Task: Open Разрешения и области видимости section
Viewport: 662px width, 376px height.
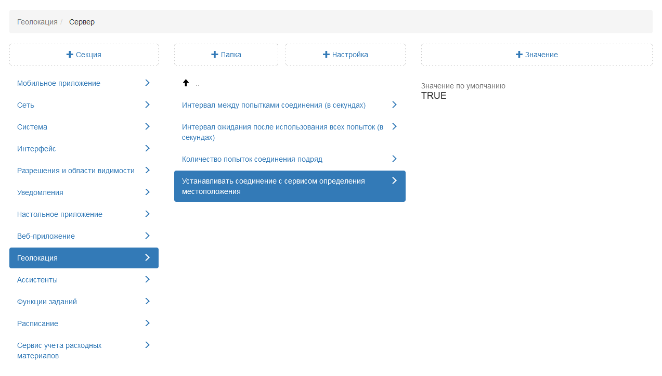Action: coord(76,171)
